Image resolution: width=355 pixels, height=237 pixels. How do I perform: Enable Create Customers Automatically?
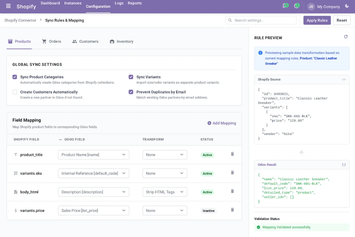tap(14, 92)
